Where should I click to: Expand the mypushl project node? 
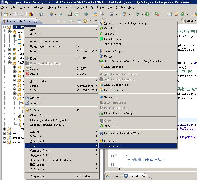(4, 138)
